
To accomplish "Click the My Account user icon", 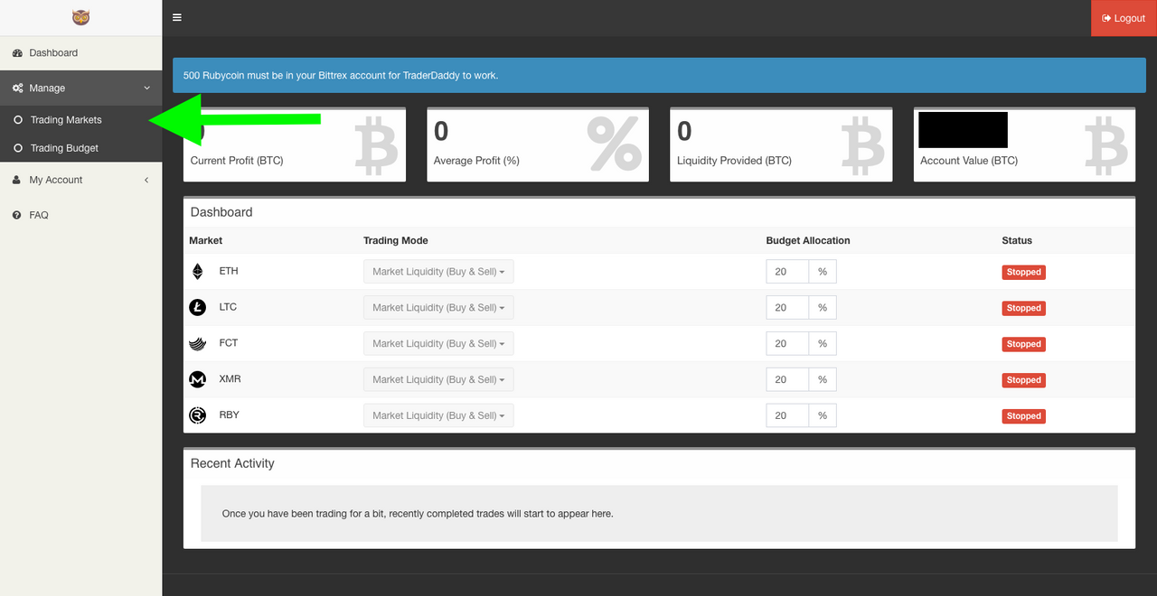I will pyautogui.click(x=17, y=180).
